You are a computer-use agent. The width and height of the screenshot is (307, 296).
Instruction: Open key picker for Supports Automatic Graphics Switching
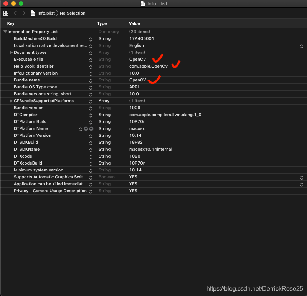pyautogui.click(x=91, y=178)
